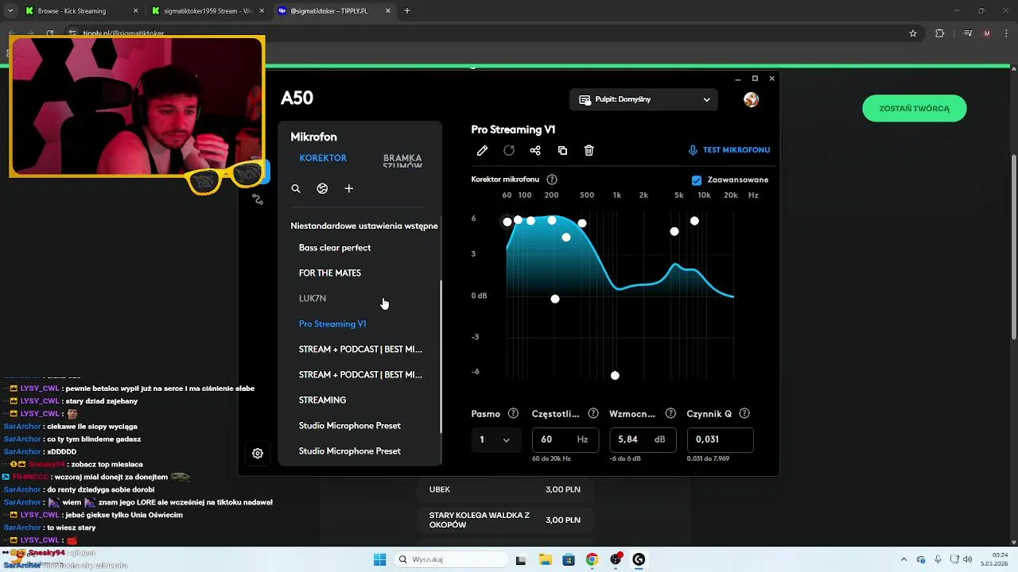1018x572 pixels.
Task: Select the Bass clear perfect preset
Action: (x=335, y=248)
